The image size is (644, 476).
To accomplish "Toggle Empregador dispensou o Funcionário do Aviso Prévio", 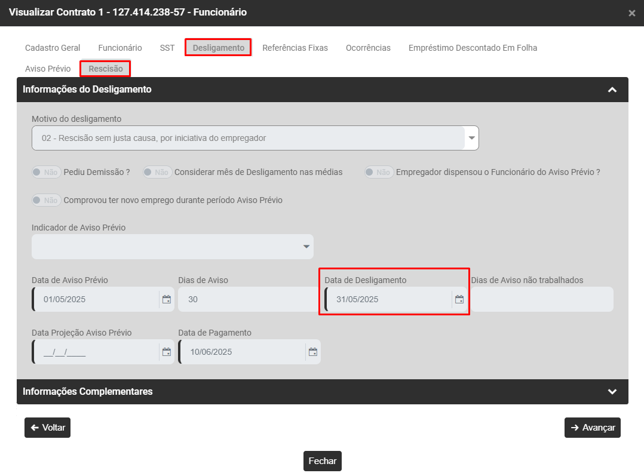I will point(379,172).
